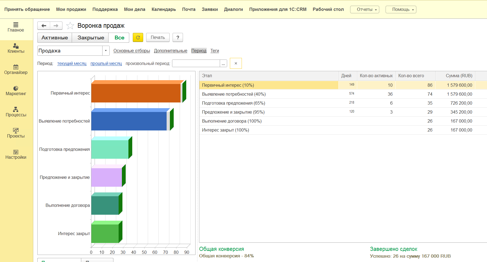Add Воронка продаж to favorites with star
Screen dimensions: 487x262
point(70,26)
